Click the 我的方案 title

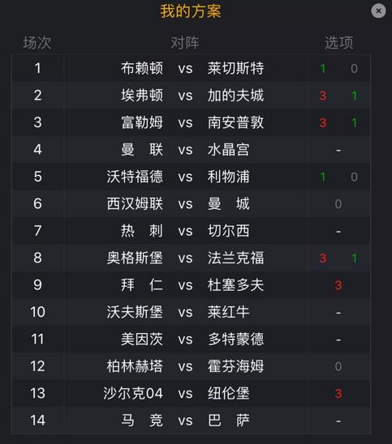click(191, 11)
